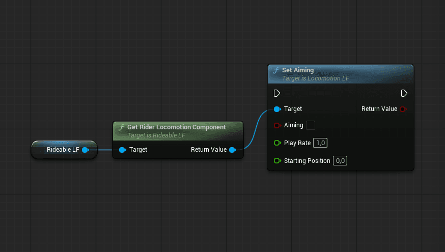445x252 pixels.
Task: Click the 'Target is Rideable LF' subtitle
Action: click(x=156, y=135)
